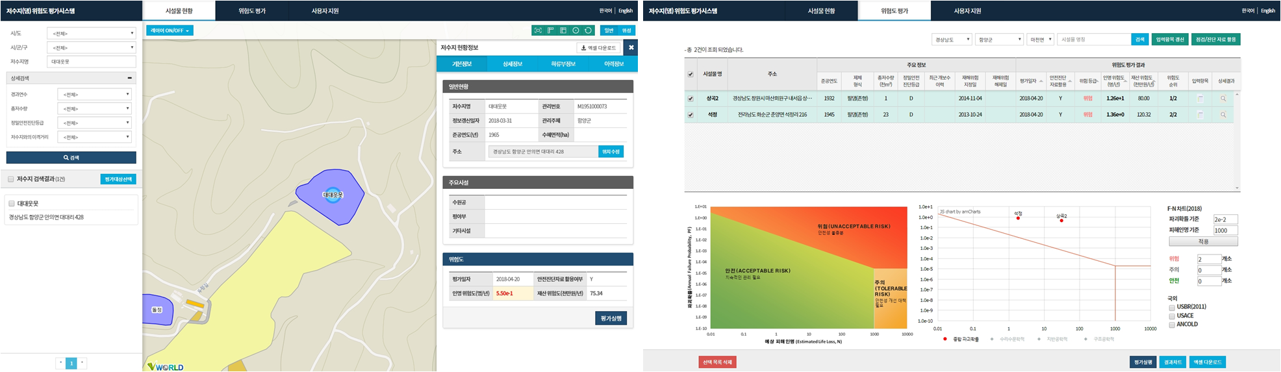This screenshot has height=372, width=1281.
Task: Uncheck the 석정 row checkbox
Action: point(691,115)
